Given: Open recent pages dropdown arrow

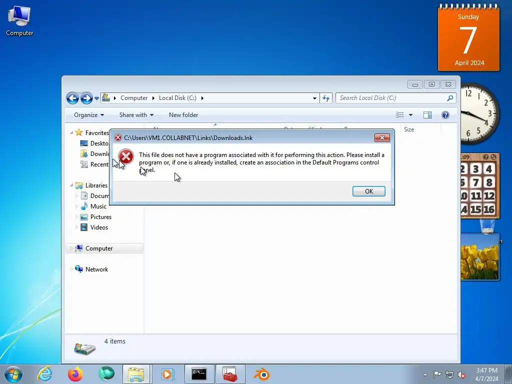Looking at the screenshot, I should tap(96, 98).
